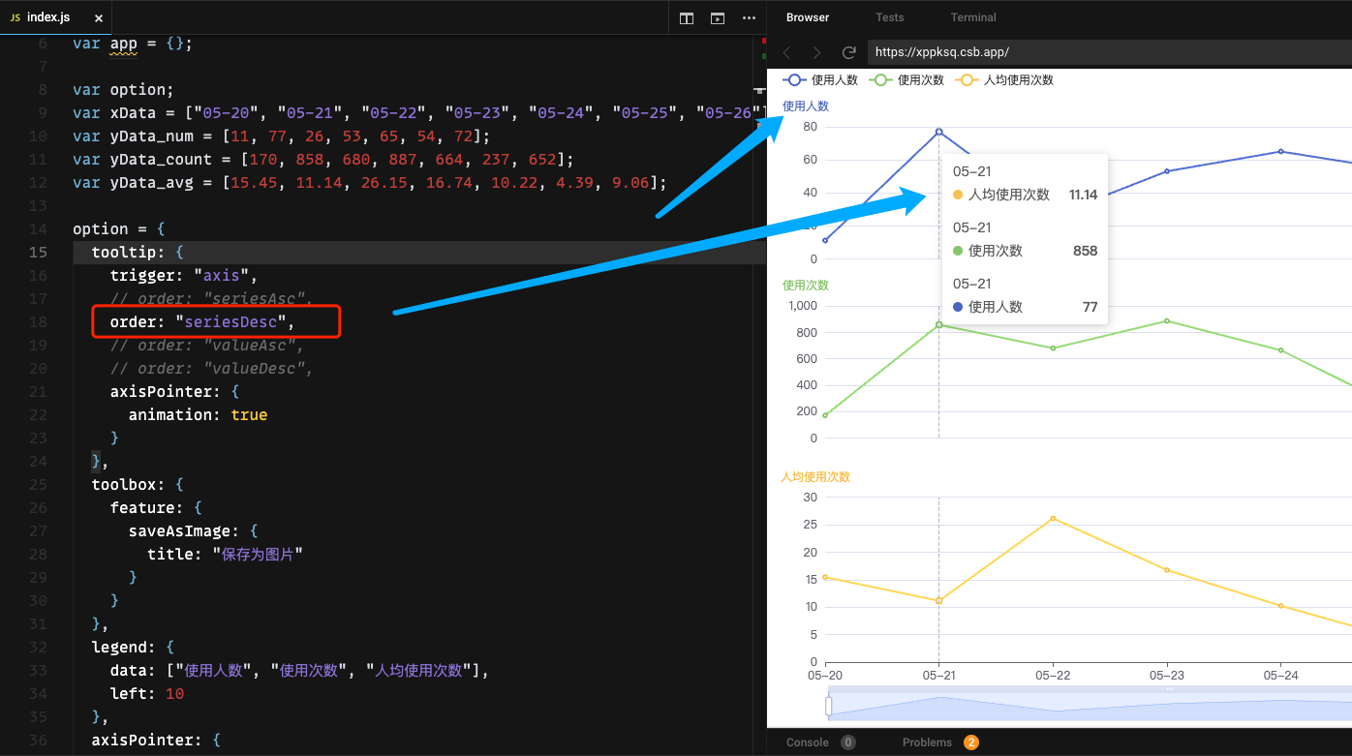
Task: Open the ellipsis more-actions menu
Action: pos(749,17)
